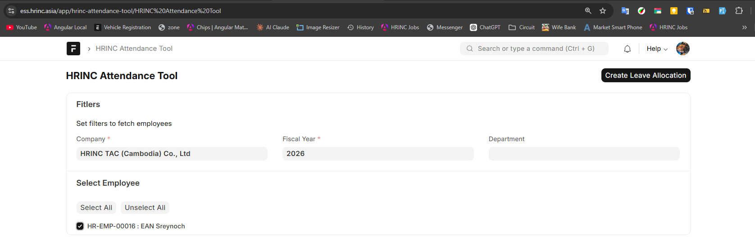This screenshot has width=755, height=245.
Task: Bookmark this page with the star icon
Action: (x=603, y=11)
